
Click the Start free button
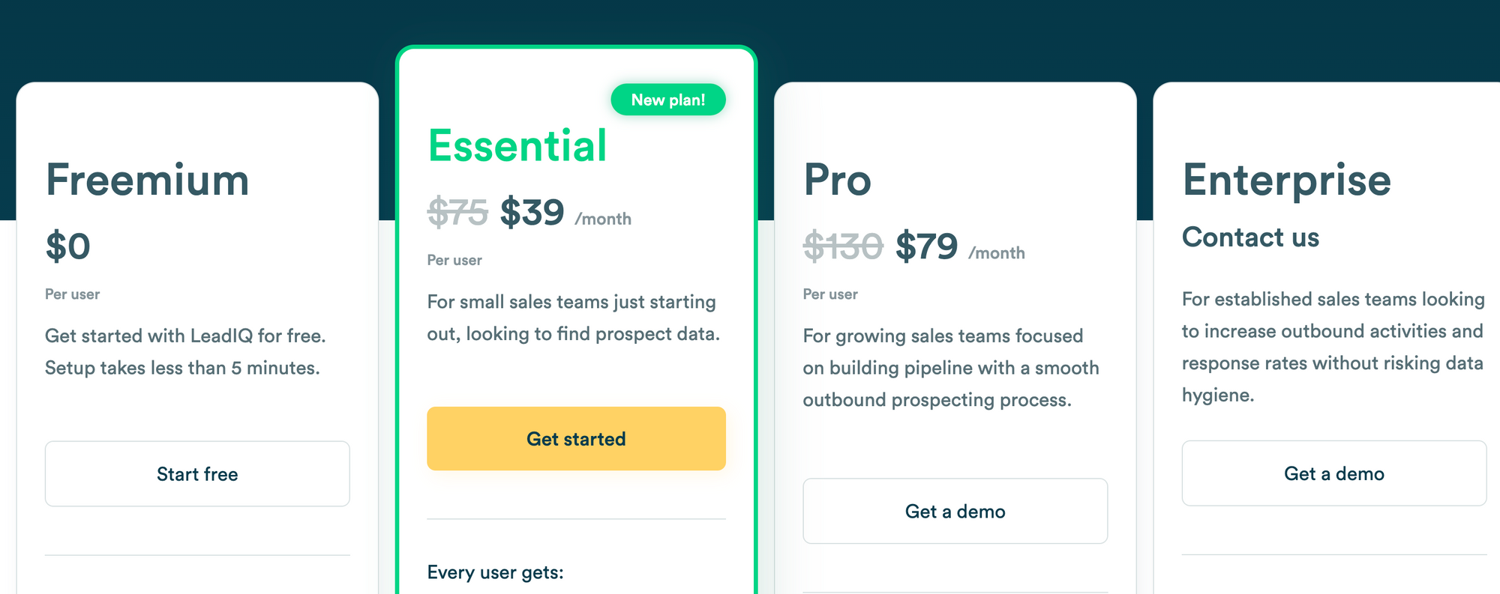point(197,473)
